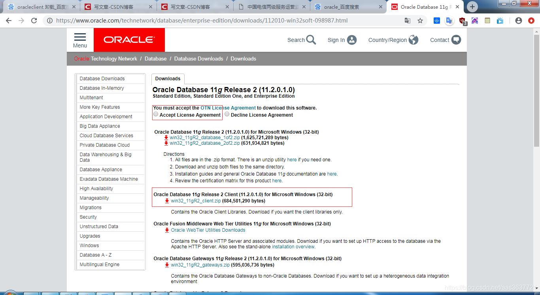Screen dimensions: 540x295
Task: Select Decline License Agreement radio button
Action: (227, 114)
